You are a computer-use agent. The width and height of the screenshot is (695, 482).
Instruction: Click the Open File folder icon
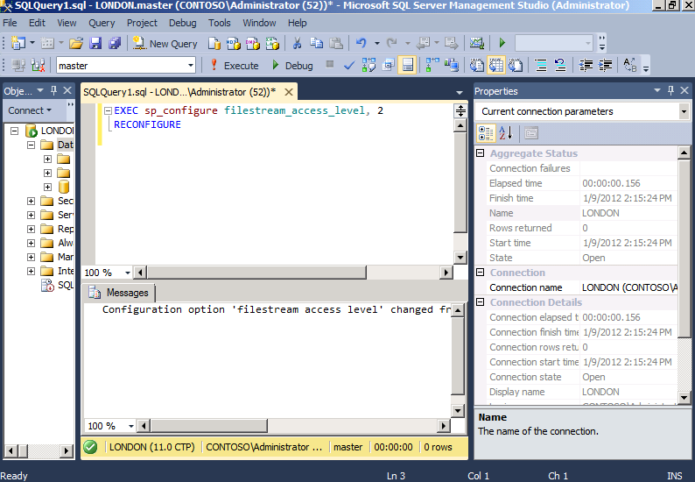76,43
